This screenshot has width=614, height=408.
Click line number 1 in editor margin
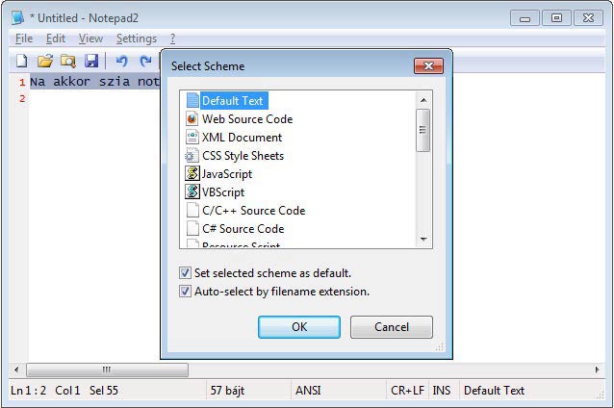[x=22, y=82]
